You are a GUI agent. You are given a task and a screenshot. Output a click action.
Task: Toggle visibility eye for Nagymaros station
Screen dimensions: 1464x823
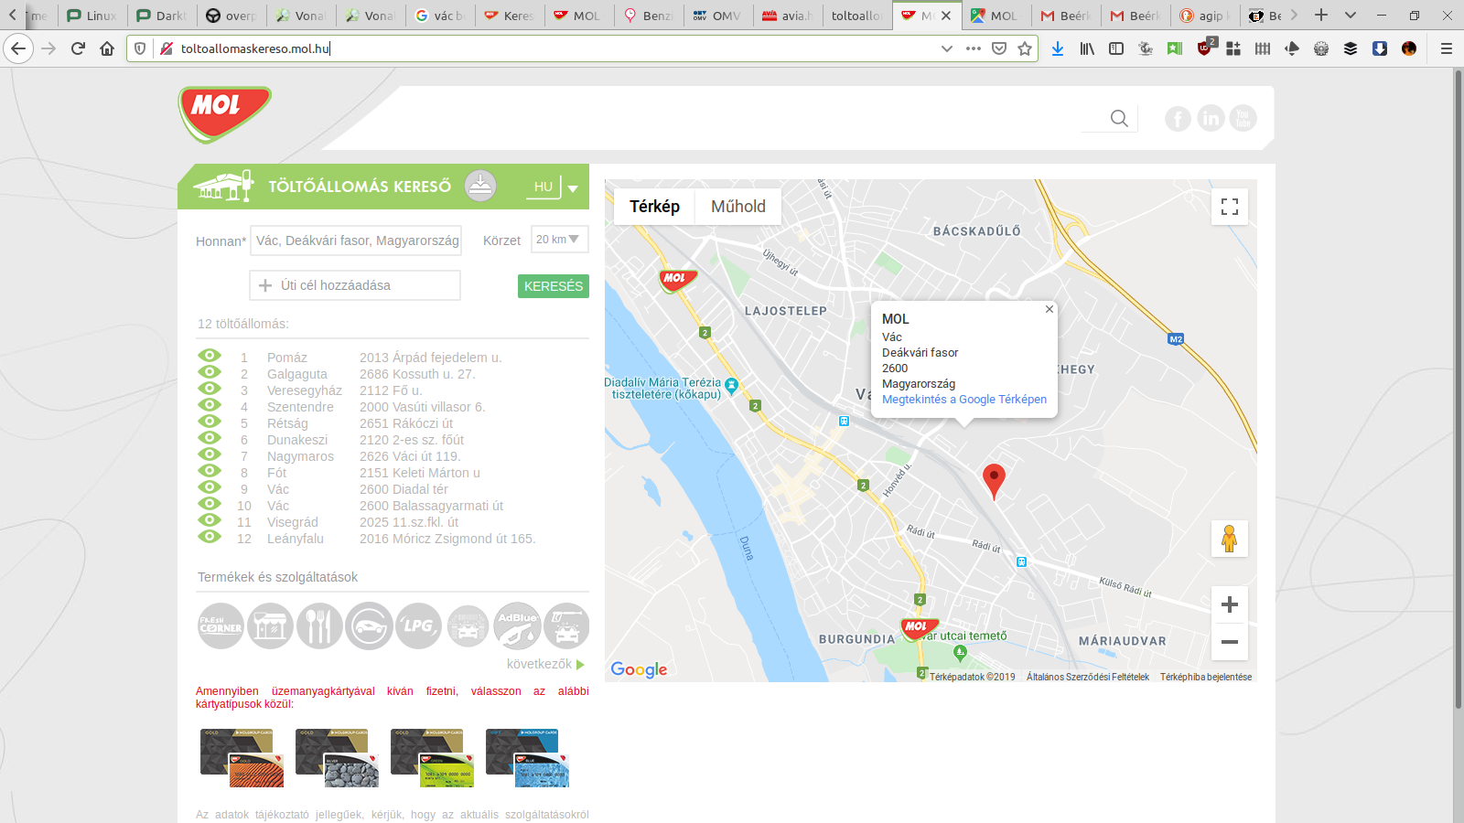coord(210,454)
